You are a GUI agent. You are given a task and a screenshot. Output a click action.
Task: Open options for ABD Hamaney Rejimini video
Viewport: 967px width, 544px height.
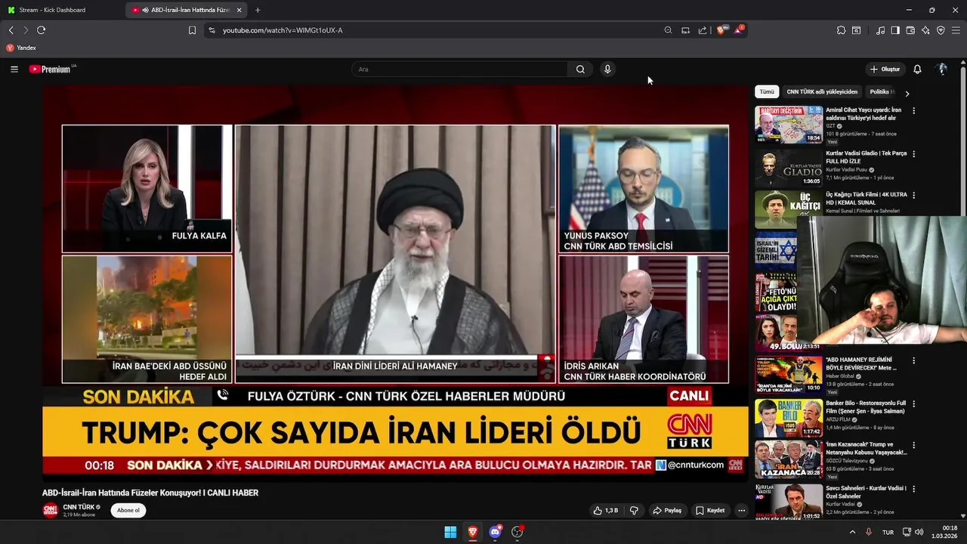[913, 360]
